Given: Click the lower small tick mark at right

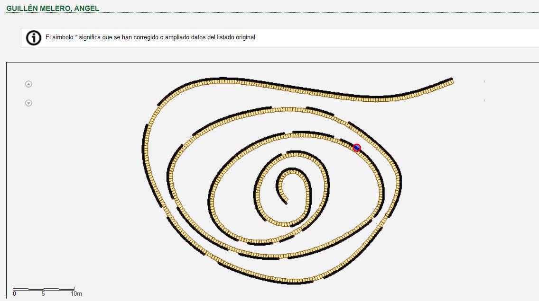Looking at the screenshot, I should click(484, 100).
